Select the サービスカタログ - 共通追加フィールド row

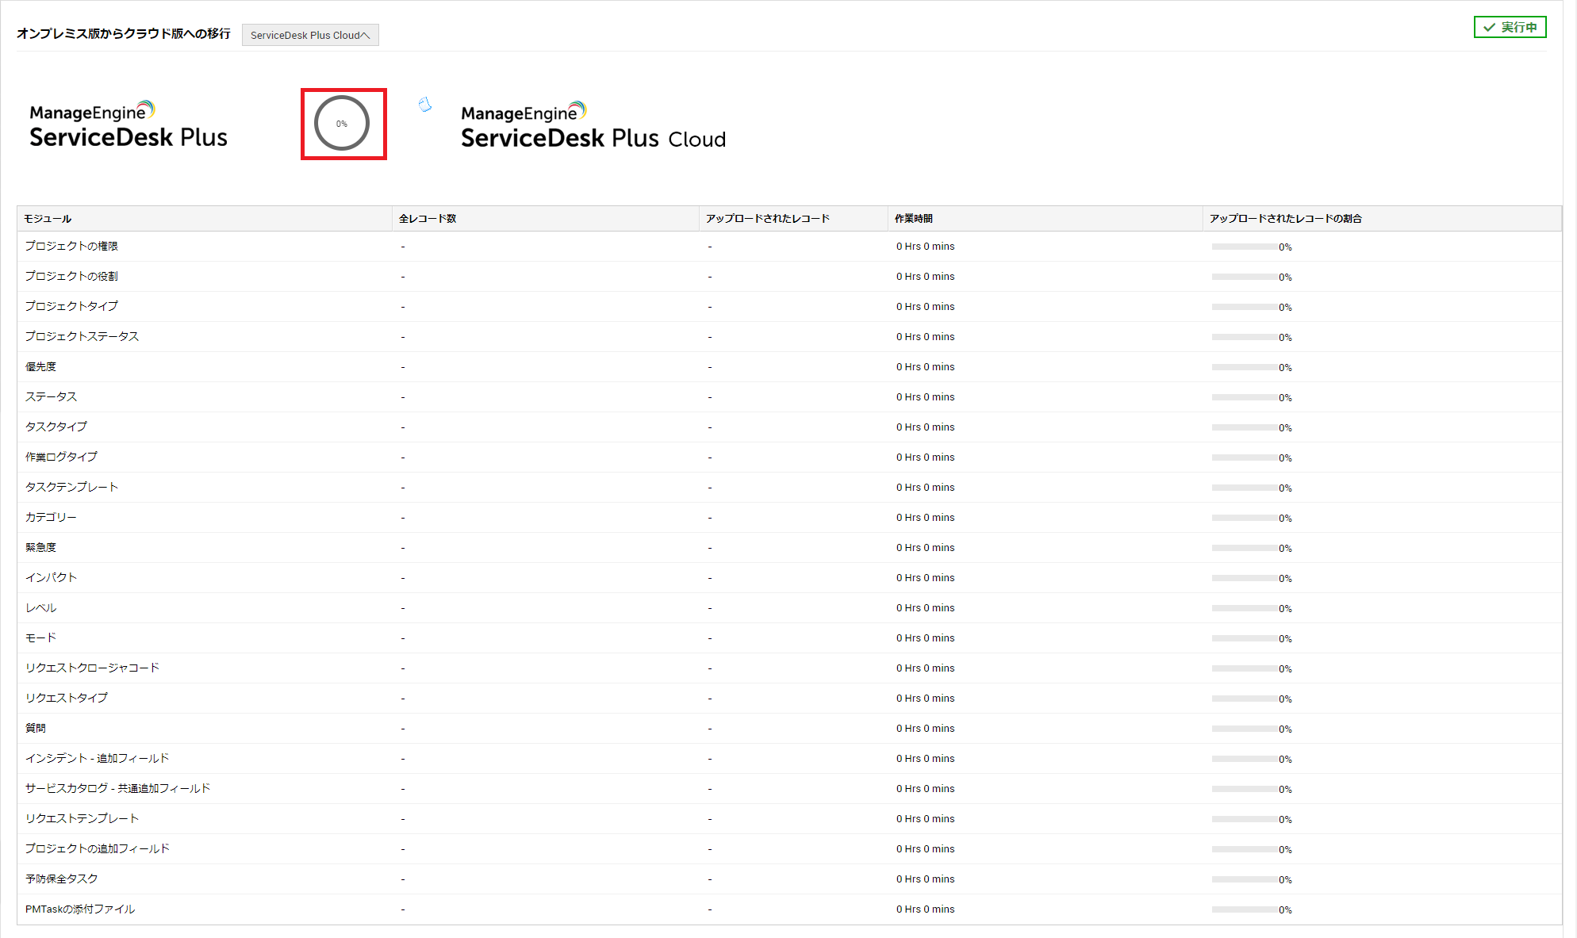tap(117, 788)
